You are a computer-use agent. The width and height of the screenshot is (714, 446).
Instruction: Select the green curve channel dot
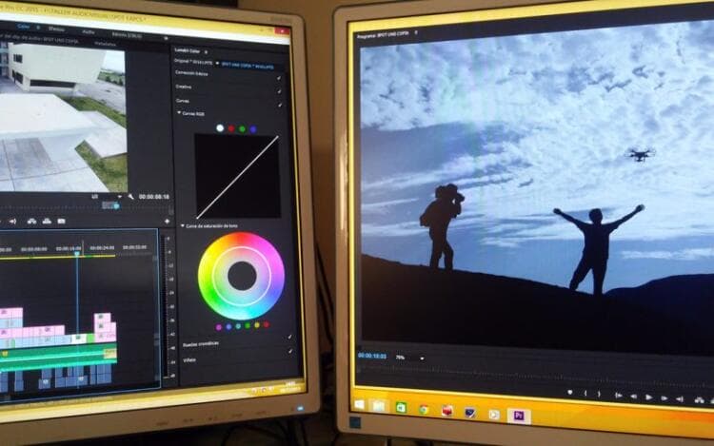(x=242, y=129)
